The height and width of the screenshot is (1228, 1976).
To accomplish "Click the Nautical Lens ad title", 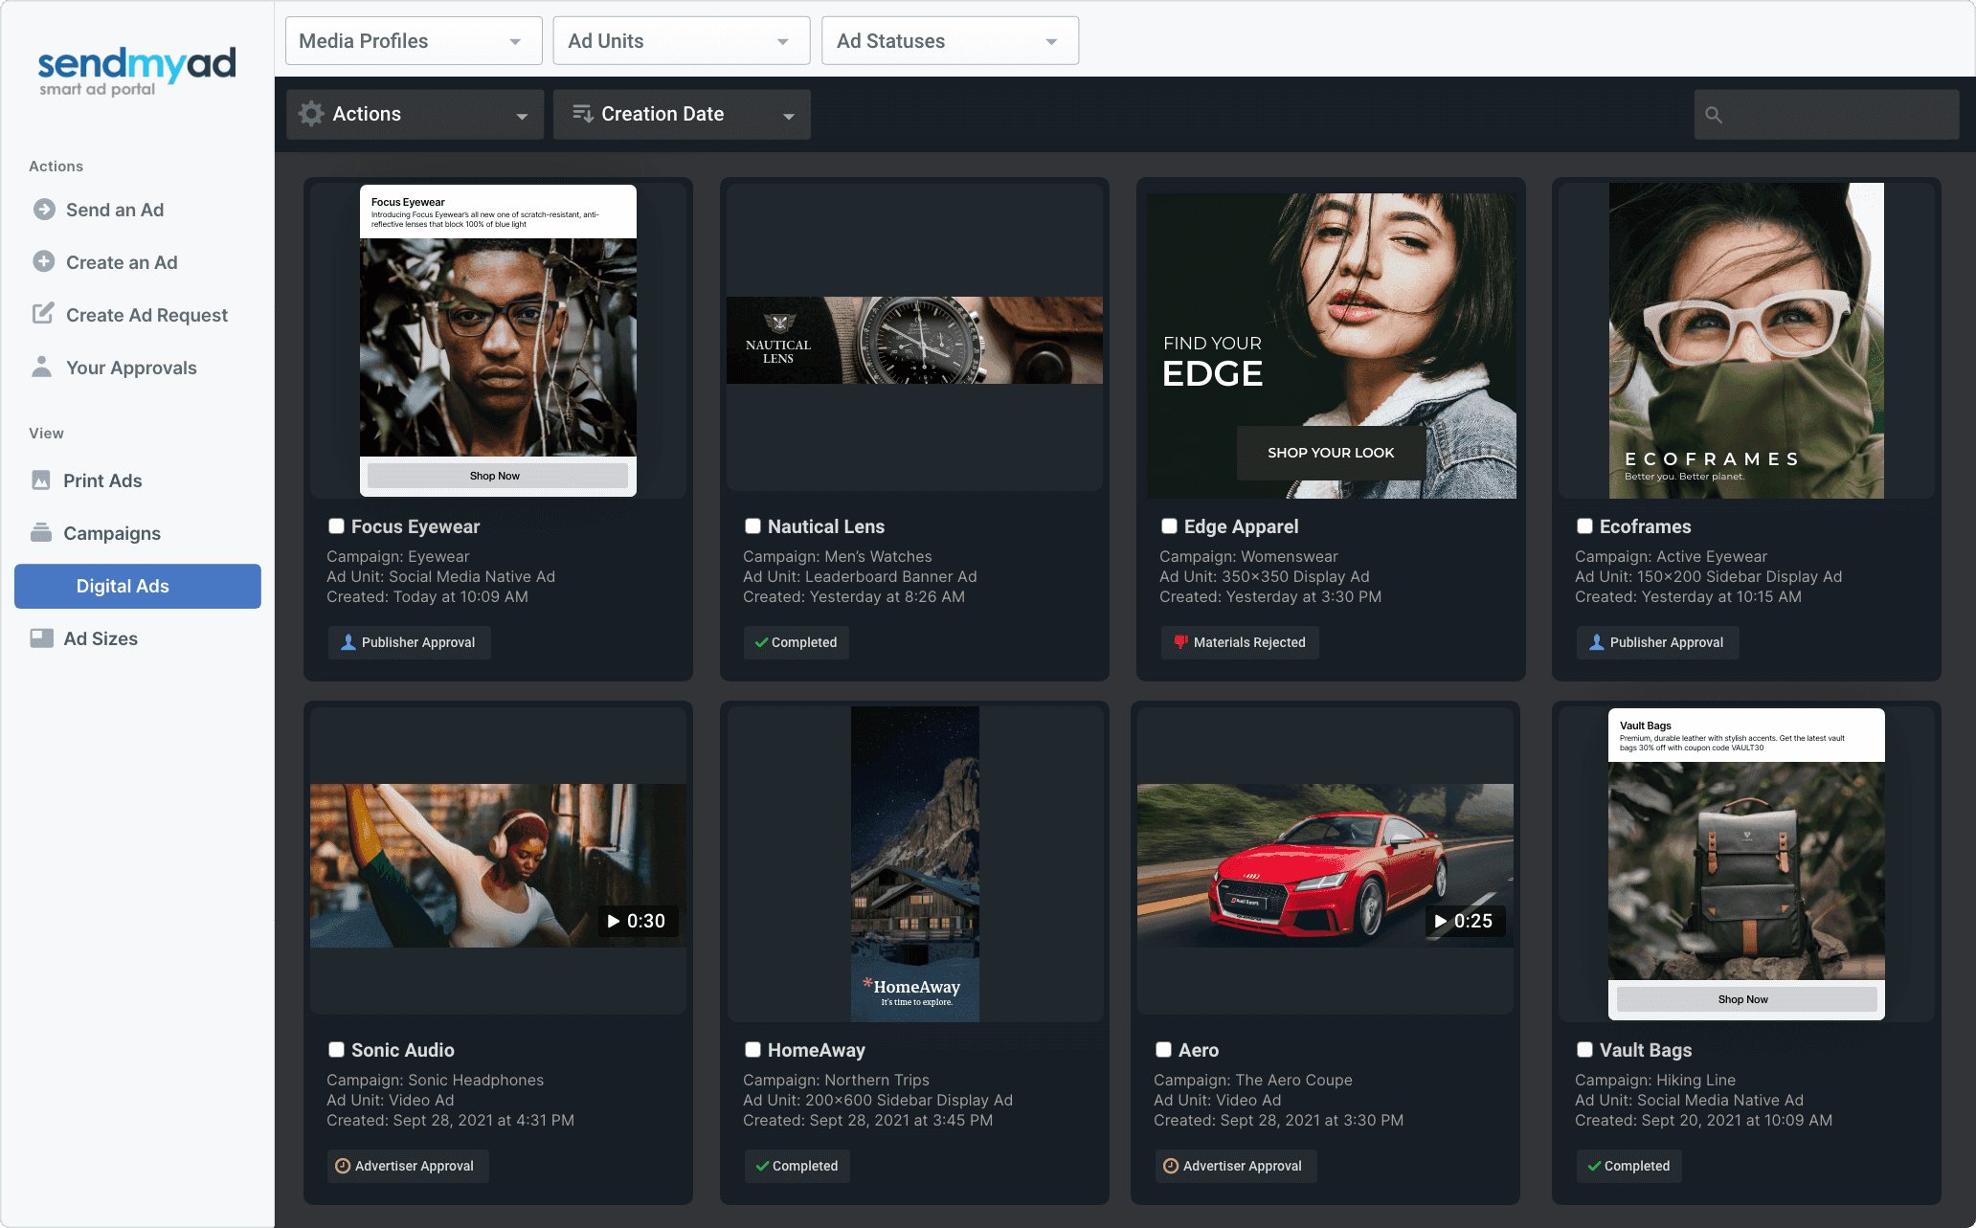I will [x=825, y=526].
